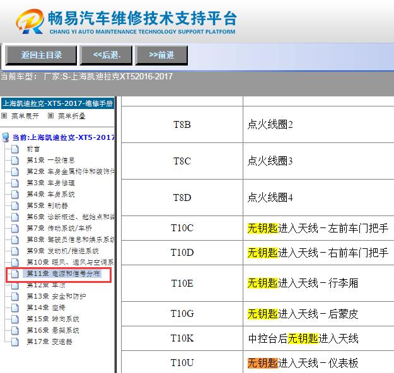Screen dimensions: 394x373
Task: Select the T10E table cell
Action: [x=182, y=283]
